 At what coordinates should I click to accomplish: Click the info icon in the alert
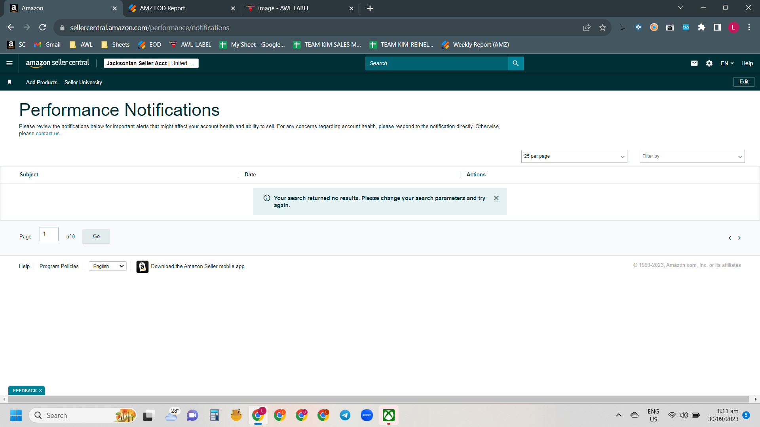click(x=267, y=198)
